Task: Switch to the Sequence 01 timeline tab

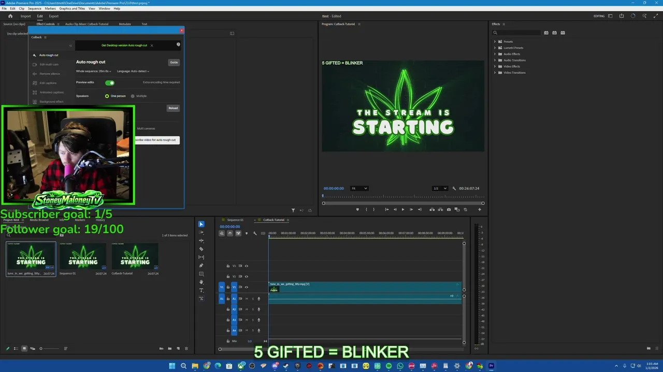Action: [235, 220]
